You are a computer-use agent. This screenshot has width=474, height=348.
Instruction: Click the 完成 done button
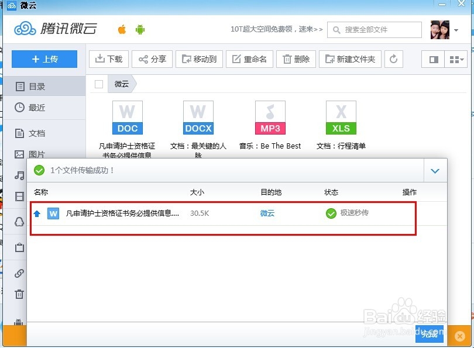click(430, 334)
